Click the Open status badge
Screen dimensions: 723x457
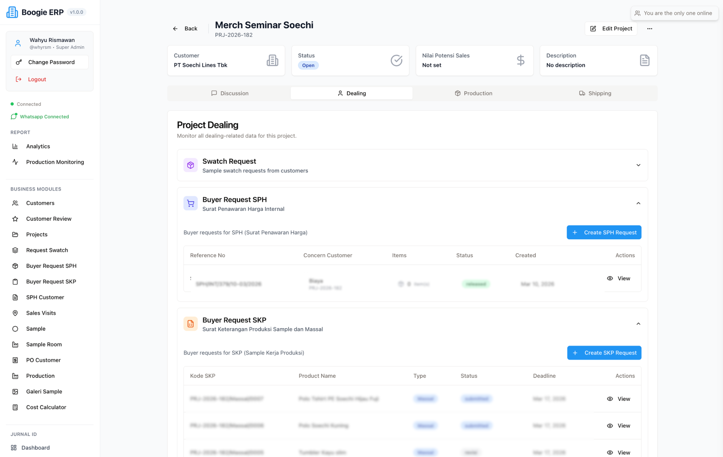[308, 65]
